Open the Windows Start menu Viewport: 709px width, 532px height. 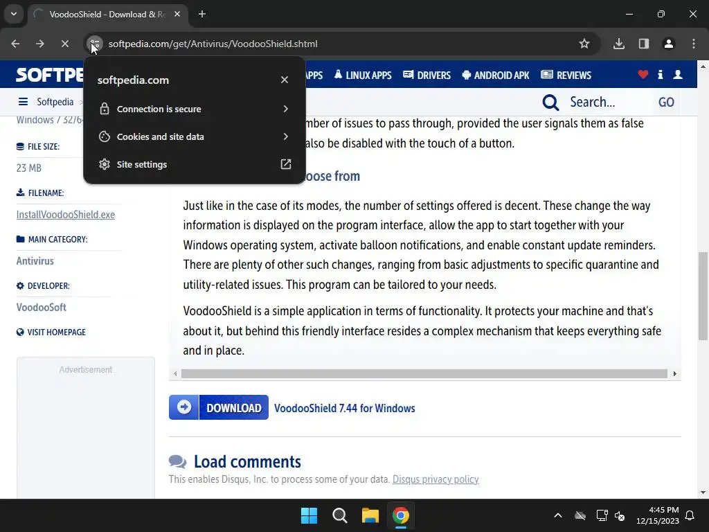(x=309, y=515)
